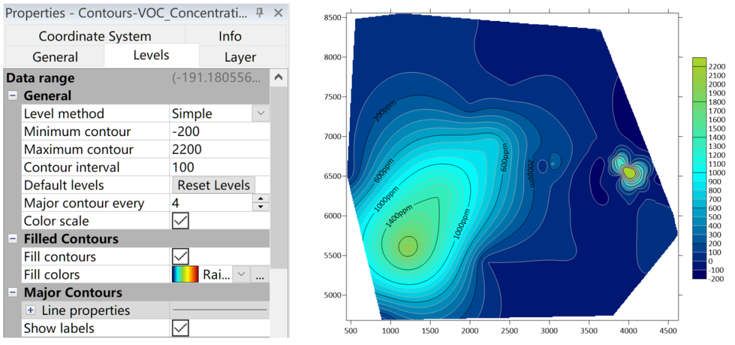Click the Line properties line sample

tap(219, 310)
